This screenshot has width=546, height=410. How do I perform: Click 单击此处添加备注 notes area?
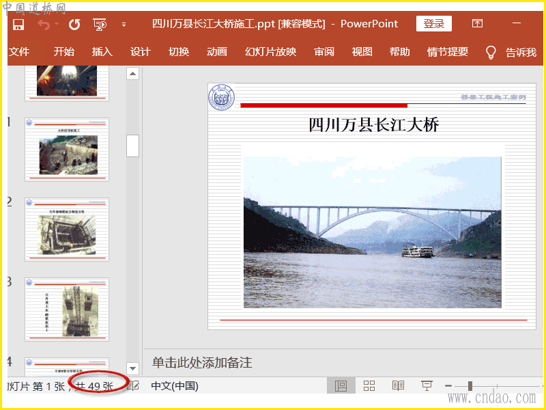[202, 363]
